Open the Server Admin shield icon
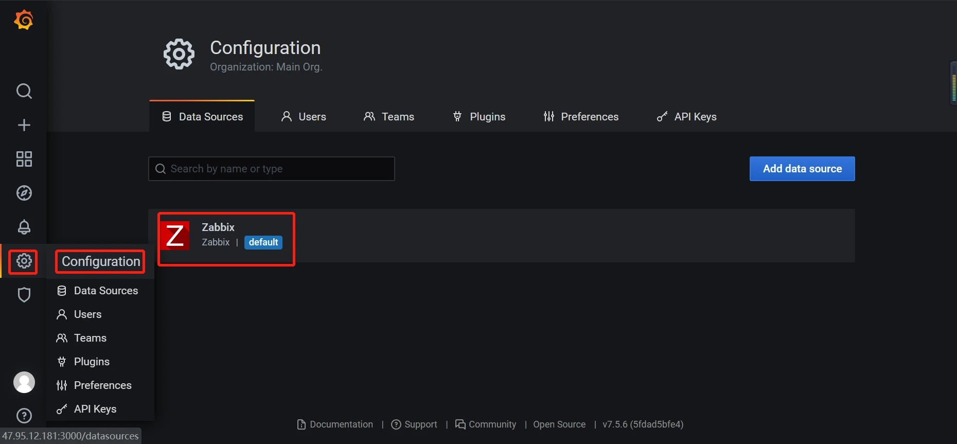Viewport: 957px width, 444px height. point(24,295)
